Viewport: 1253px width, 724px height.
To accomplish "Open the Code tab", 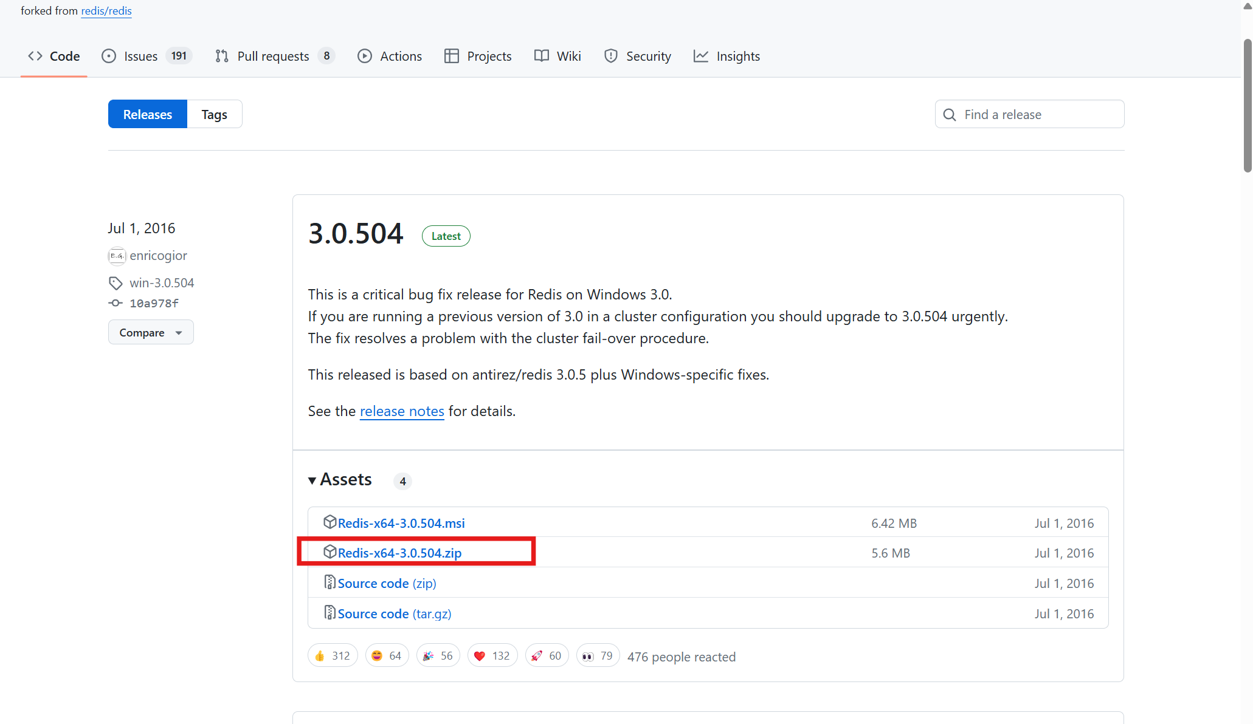I will tap(54, 56).
